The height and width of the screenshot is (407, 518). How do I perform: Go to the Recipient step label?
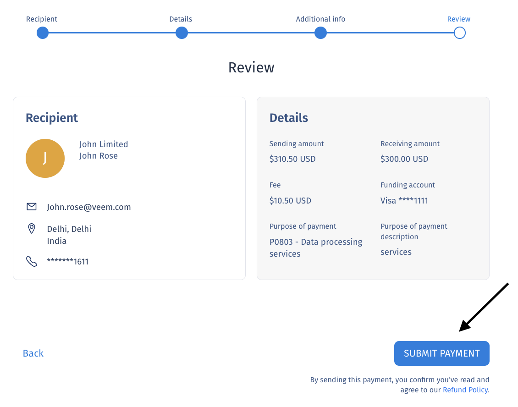(x=42, y=19)
